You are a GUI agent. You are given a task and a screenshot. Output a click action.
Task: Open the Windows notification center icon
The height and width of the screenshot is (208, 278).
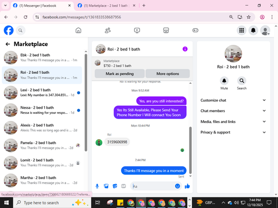click(269, 202)
